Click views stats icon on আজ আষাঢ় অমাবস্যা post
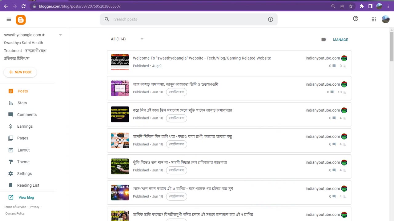The height and width of the screenshot is (221, 394). 345,92
